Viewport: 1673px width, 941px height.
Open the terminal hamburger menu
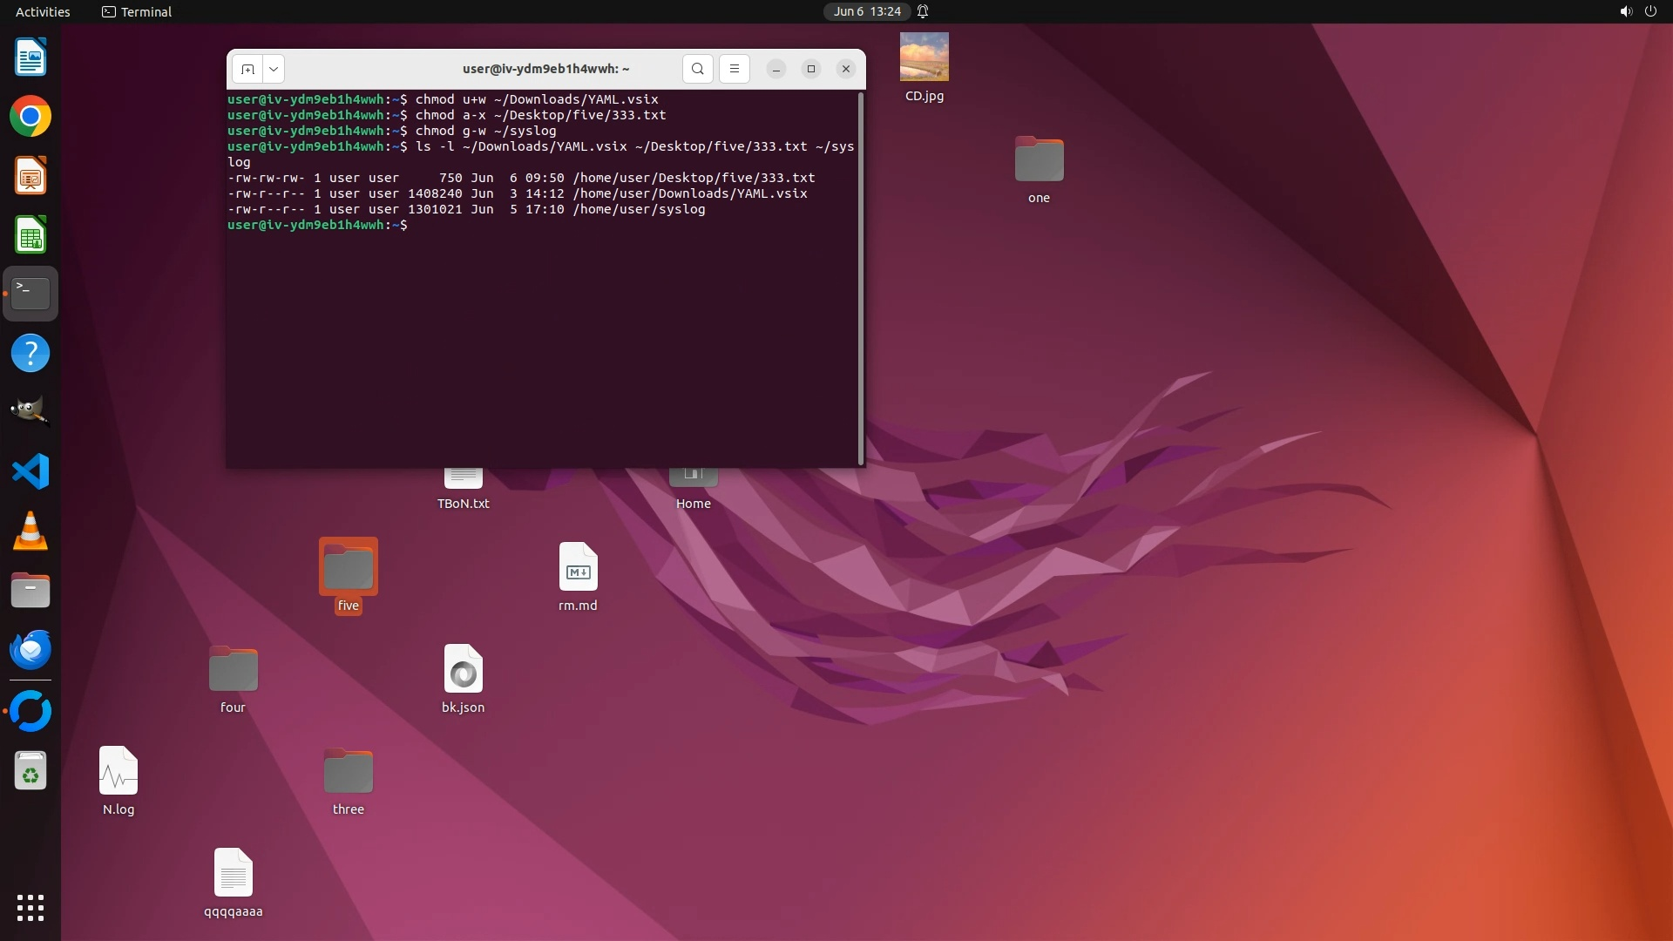[x=735, y=69]
